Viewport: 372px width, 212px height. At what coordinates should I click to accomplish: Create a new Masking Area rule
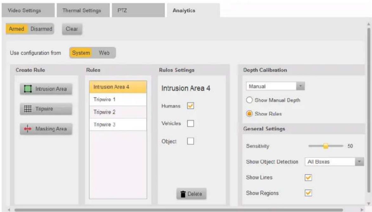point(46,129)
